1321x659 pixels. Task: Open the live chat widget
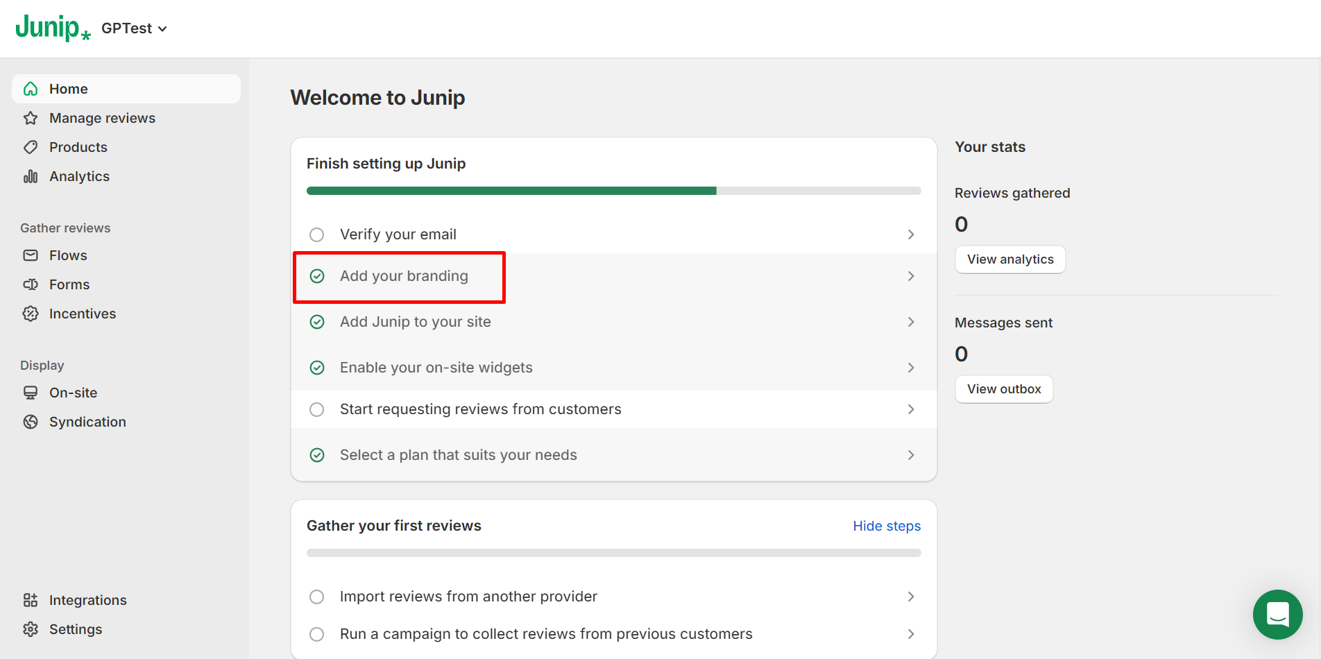point(1277,615)
